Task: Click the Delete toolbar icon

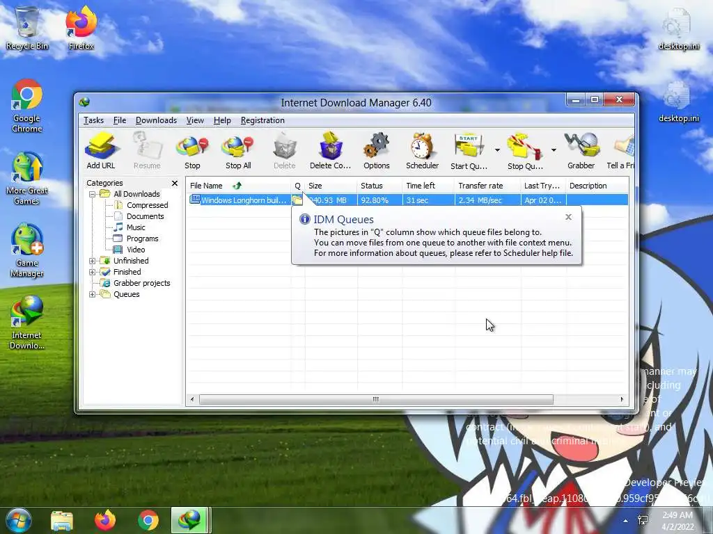Action: pyautogui.click(x=285, y=151)
